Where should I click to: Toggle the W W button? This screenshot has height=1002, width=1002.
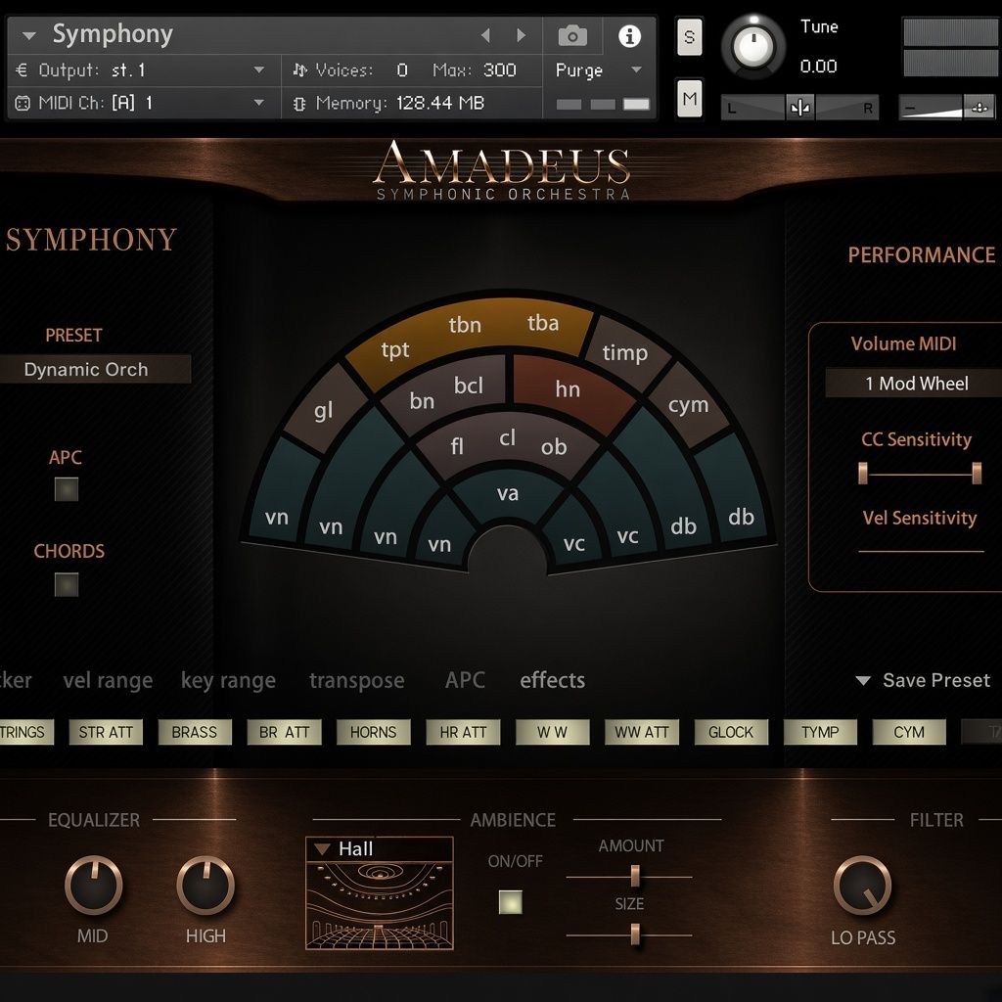552,732
